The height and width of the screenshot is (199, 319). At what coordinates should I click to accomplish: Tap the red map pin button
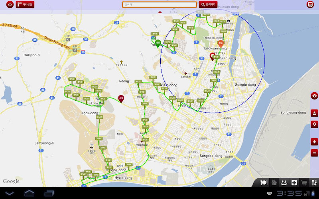coord(315,124)
